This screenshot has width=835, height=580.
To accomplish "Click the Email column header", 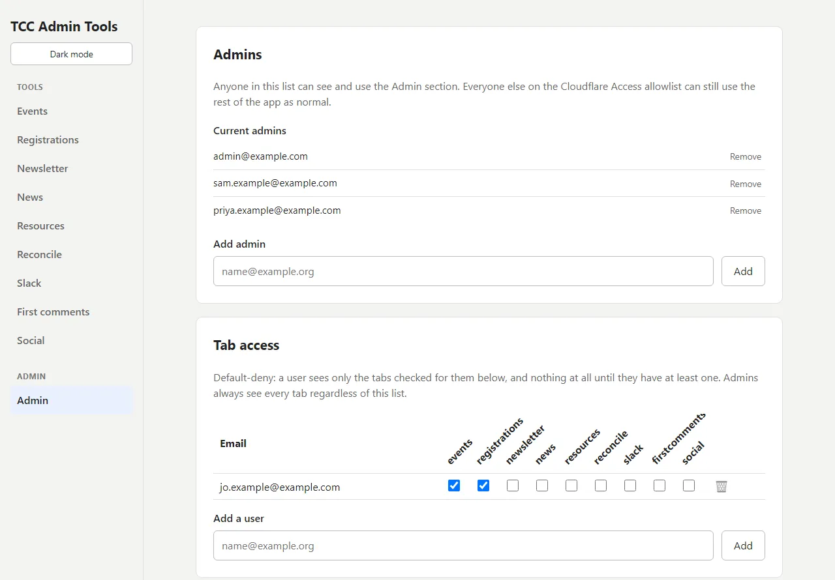I will click(233, 444).
